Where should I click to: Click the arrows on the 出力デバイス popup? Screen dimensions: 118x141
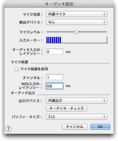click(x=104, y=101)
